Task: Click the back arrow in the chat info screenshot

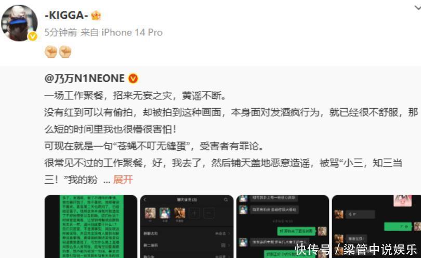Action: coord(145,200)
